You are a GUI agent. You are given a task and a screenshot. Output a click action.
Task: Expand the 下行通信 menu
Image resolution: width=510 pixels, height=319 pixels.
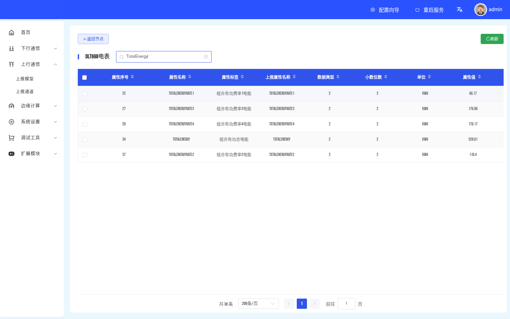coord(32,48)
